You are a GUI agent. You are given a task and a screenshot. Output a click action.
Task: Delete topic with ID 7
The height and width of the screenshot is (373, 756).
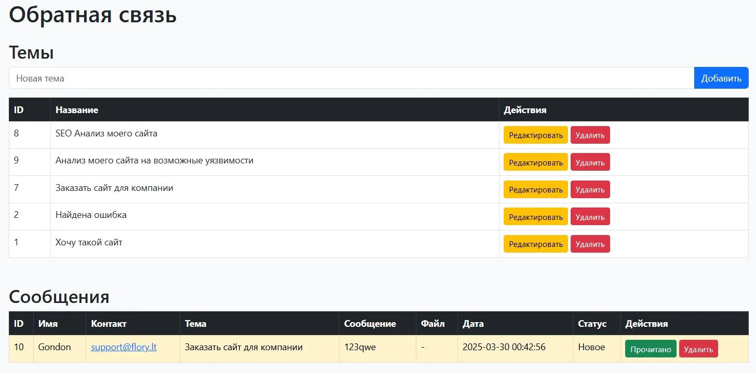pos(590,190)
